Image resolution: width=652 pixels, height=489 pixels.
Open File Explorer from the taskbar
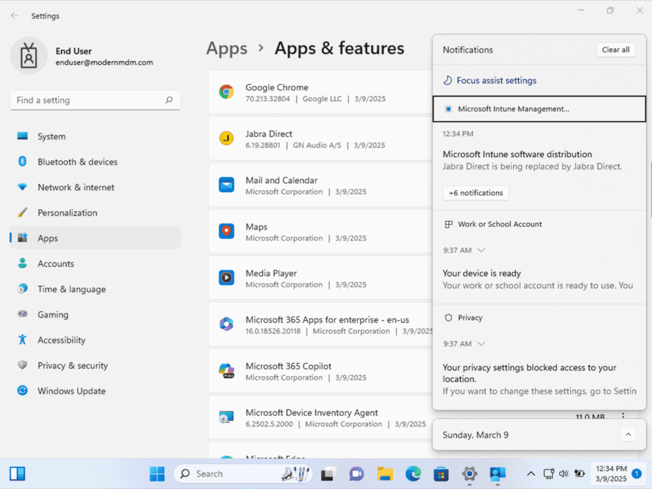(x=385, y=474)
